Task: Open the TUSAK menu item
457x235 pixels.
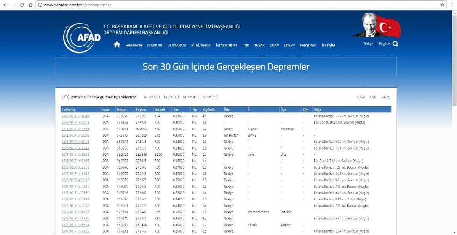Action: point(259,46)
